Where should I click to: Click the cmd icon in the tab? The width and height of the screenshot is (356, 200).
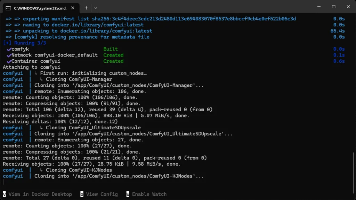pyautogui.click(x=8, y=8)
